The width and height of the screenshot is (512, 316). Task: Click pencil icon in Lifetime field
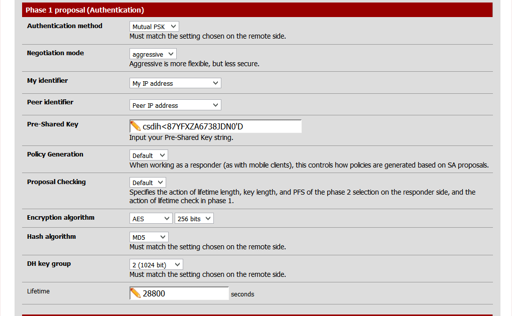(135, 293)
